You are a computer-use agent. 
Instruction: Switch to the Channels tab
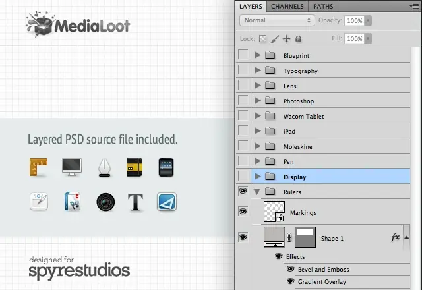(x=287, y=6)
